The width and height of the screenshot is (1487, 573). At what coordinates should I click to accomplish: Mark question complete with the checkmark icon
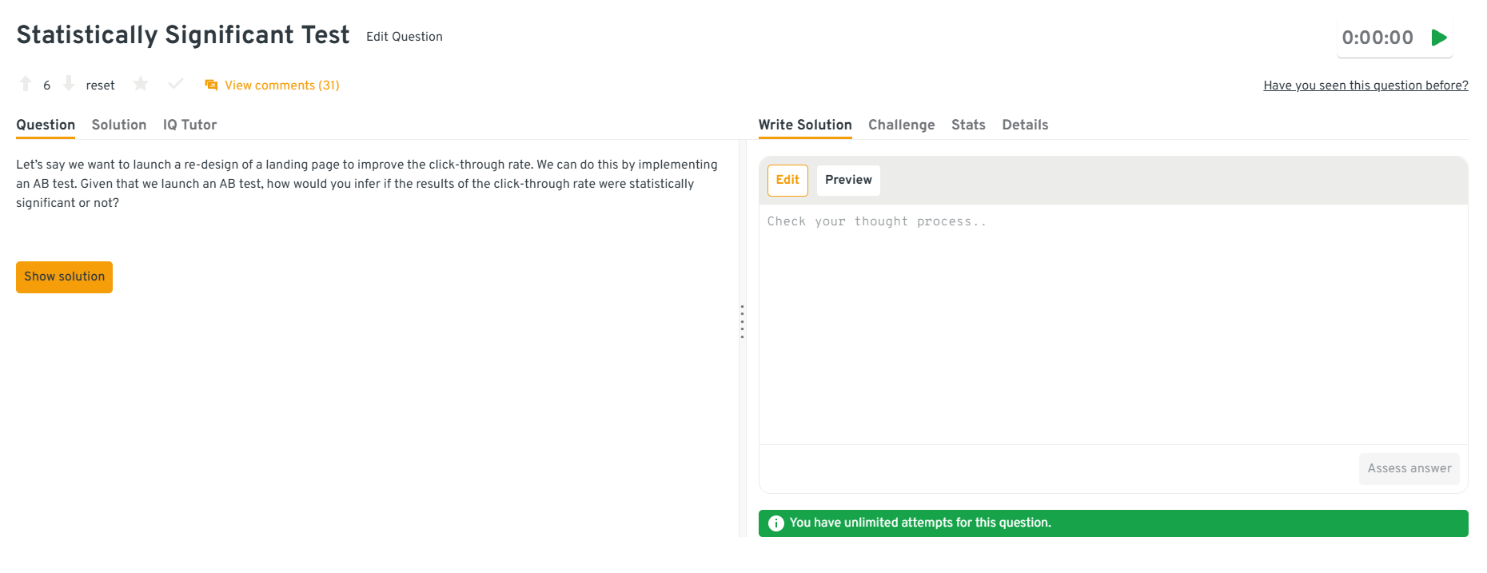click(x=176, y=84)
